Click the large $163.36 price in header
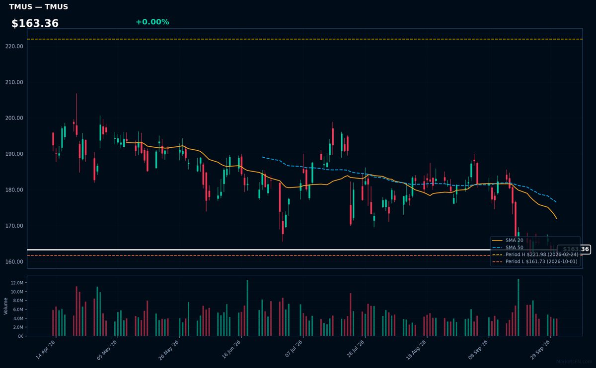This screenshot has height=368, width=596. [35, 23]
